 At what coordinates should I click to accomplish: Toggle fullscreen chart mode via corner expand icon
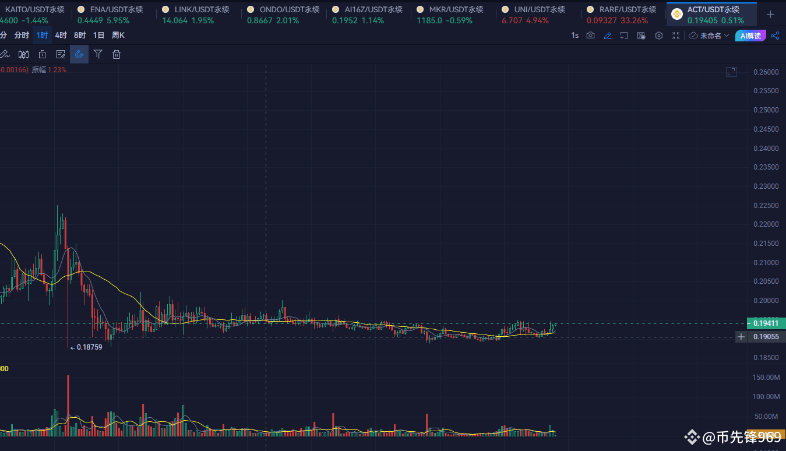click(x=731, y=71)
